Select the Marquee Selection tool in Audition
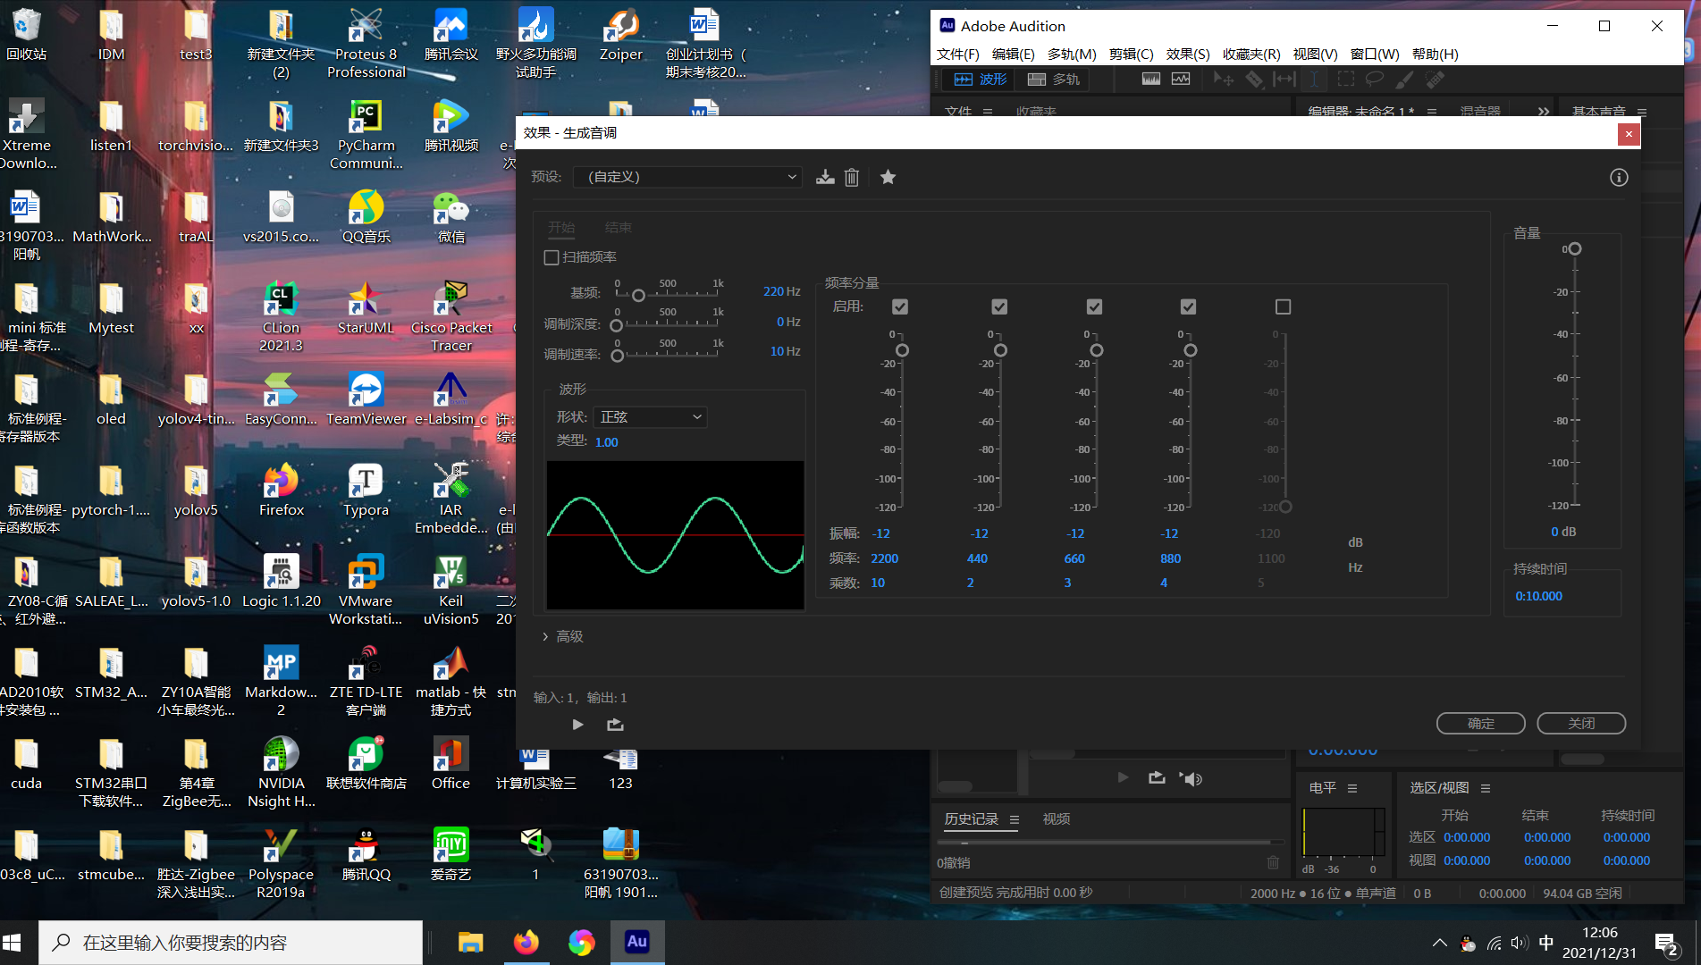Viewport: 1701px width, 965px height. 1345,80
